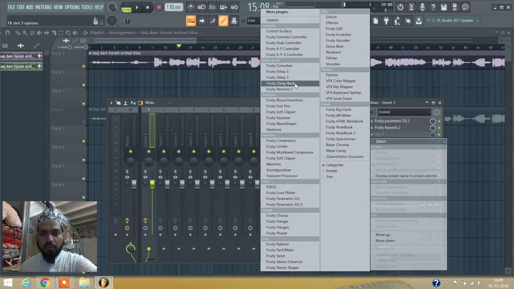Click the Playlist menu arrow before title
The width and height of the screenshot is (514, 289).
click(x=85, y=33)
